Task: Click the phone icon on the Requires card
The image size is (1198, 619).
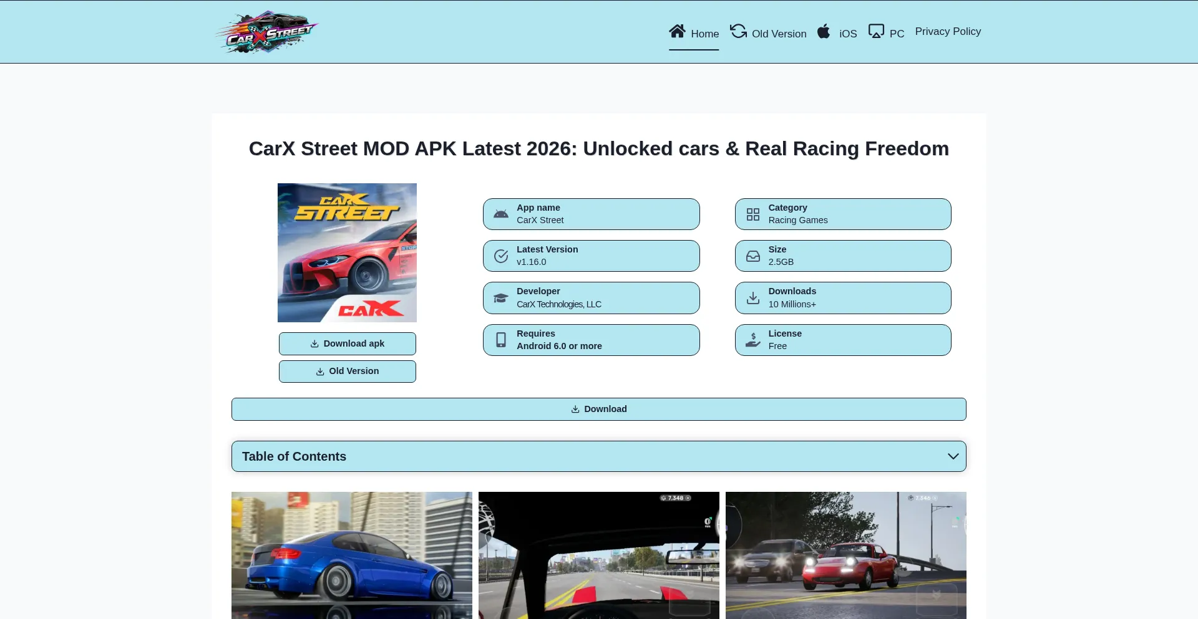Action: coord(501,340)
